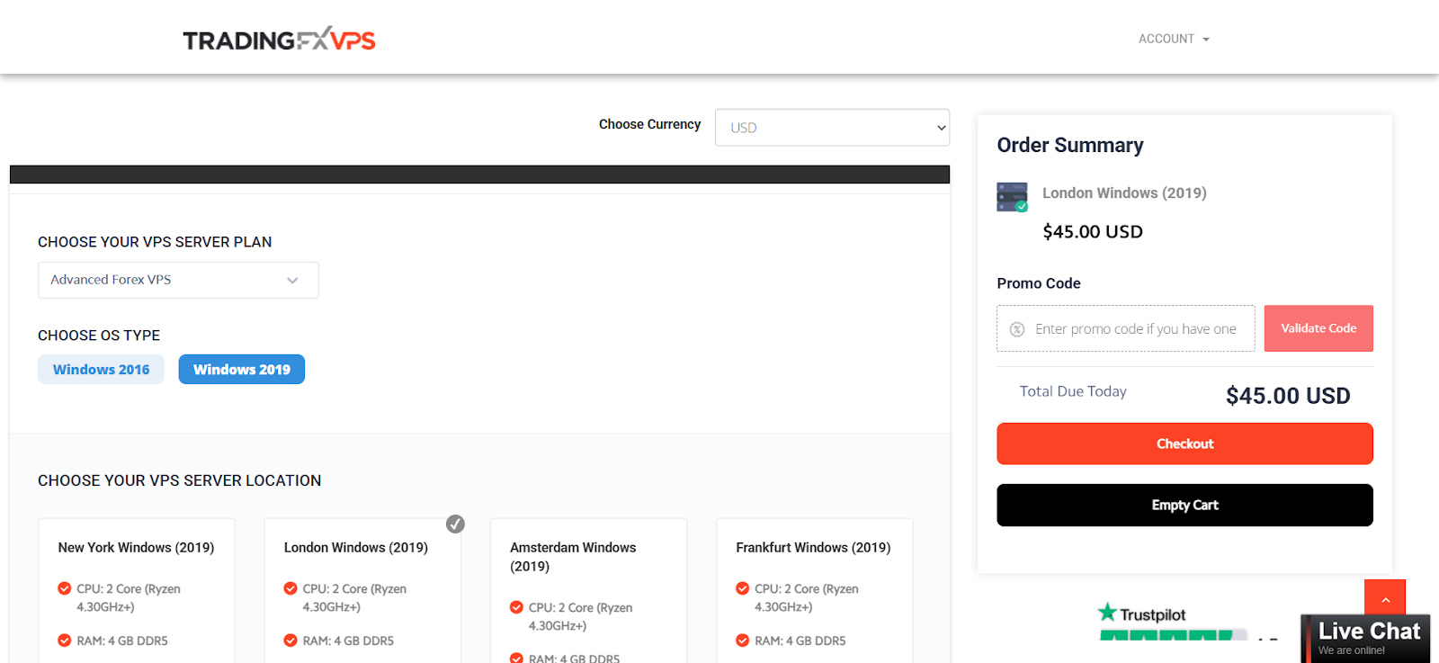The image size is (1439, 663).
Task: Click the selected checkmark badge on London card
Action: pyautogui.click(x=456, y=524)
